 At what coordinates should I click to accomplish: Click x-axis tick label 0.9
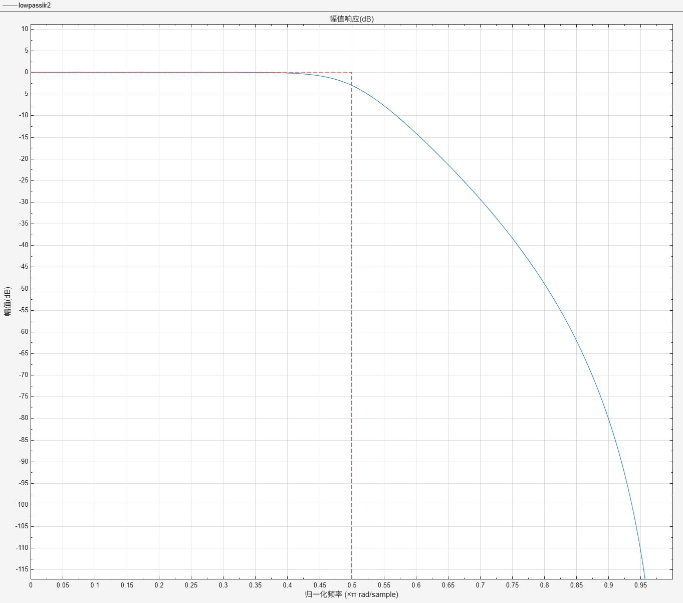coord(608,585)
